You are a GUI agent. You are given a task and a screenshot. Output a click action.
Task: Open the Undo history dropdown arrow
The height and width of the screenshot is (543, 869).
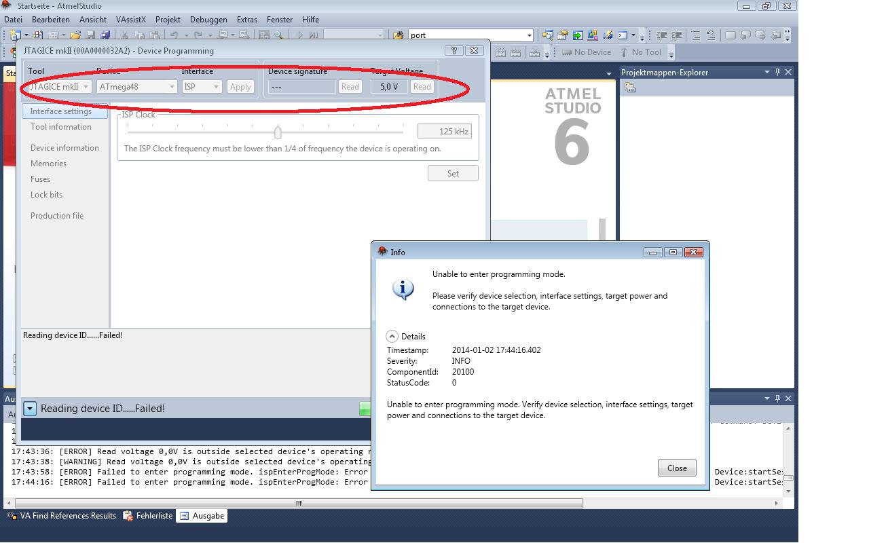pyautogui.click(x=186, y=35)
